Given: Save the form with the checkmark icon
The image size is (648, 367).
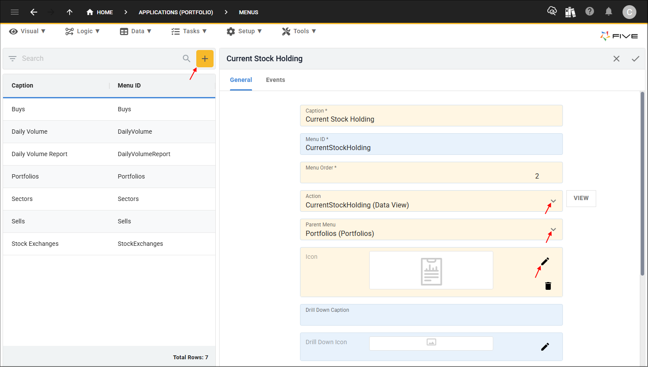Looking at the screenshot, I should tap(635, 59).
